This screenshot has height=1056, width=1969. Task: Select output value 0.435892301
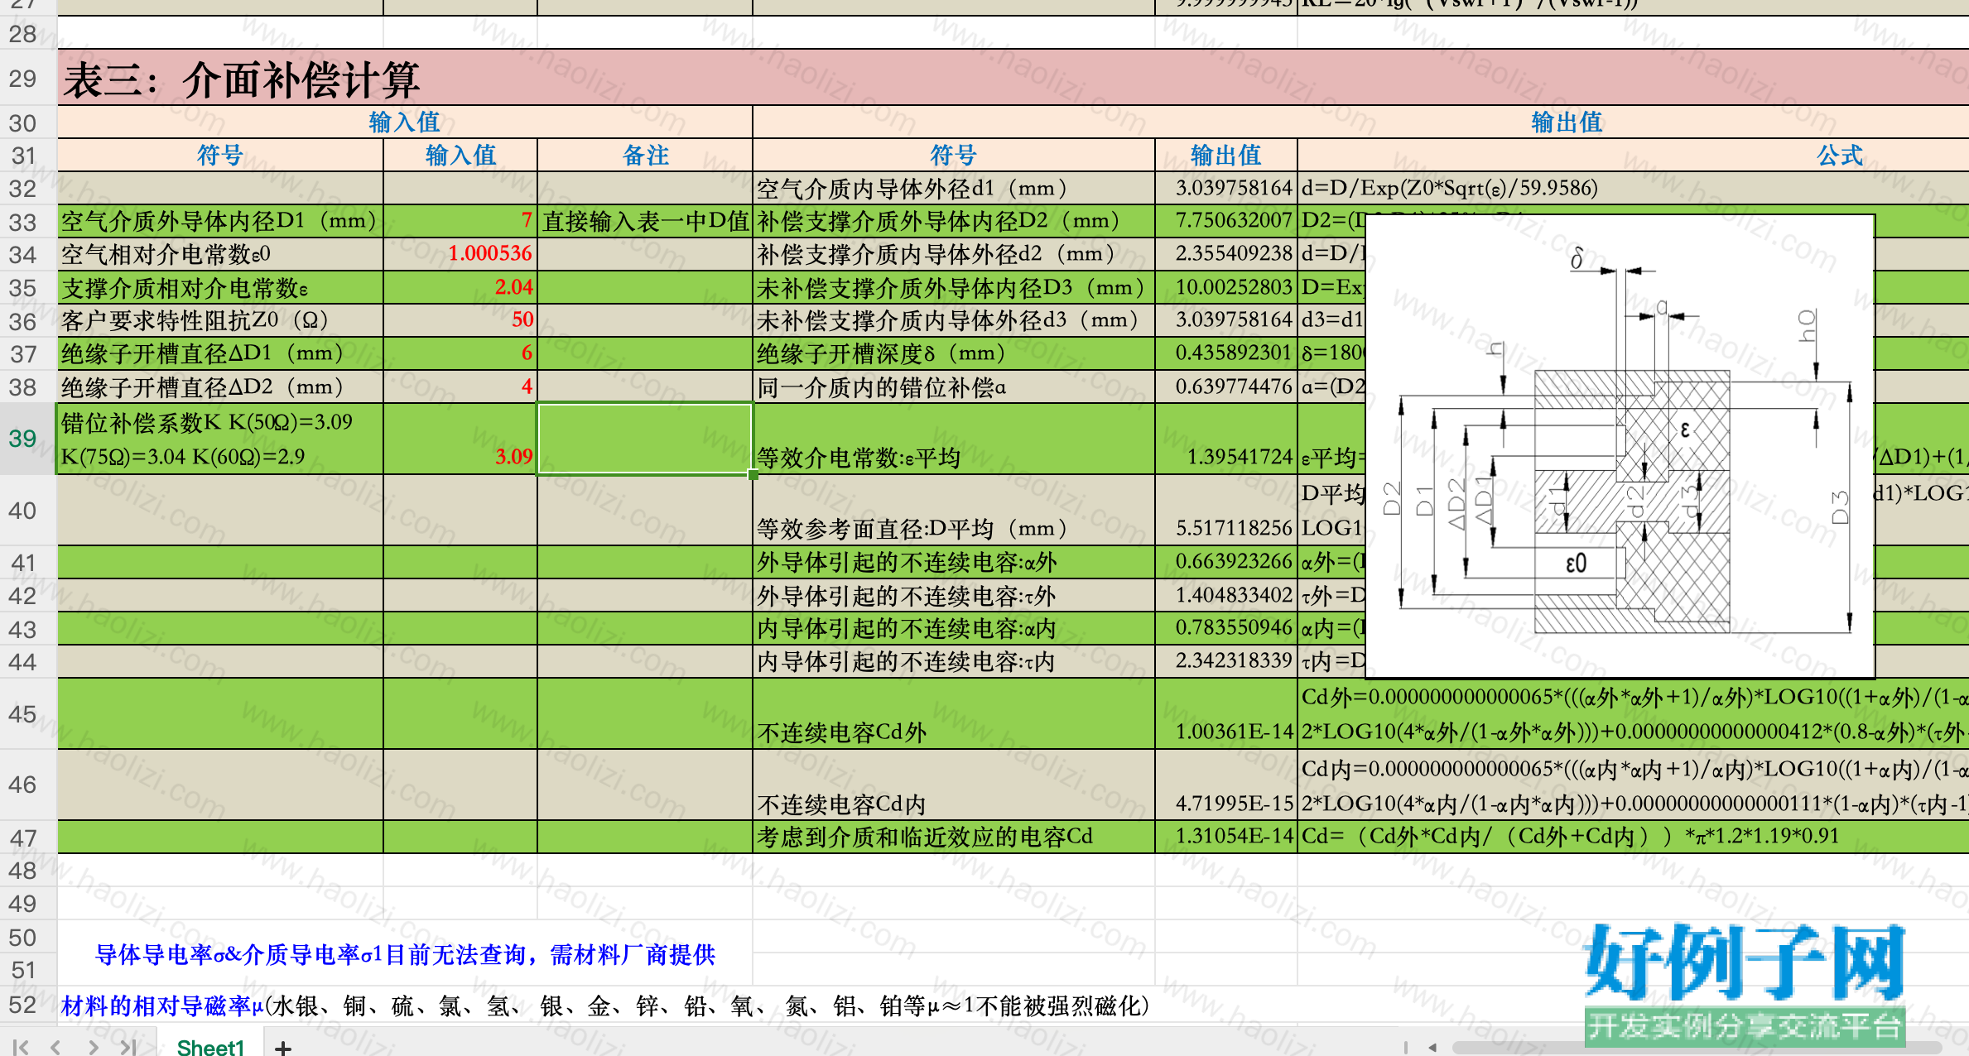(x=1226, y=353)
